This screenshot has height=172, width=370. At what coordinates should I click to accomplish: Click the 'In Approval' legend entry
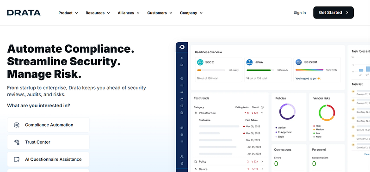coord(284,132)
